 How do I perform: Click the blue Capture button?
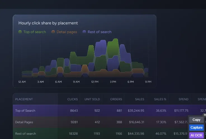(196, 128)
